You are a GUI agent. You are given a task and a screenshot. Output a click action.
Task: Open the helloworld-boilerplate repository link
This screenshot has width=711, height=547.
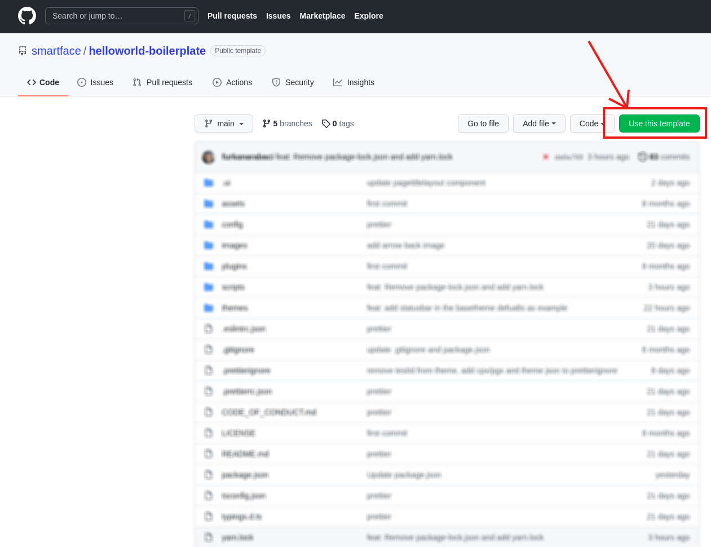147,51
